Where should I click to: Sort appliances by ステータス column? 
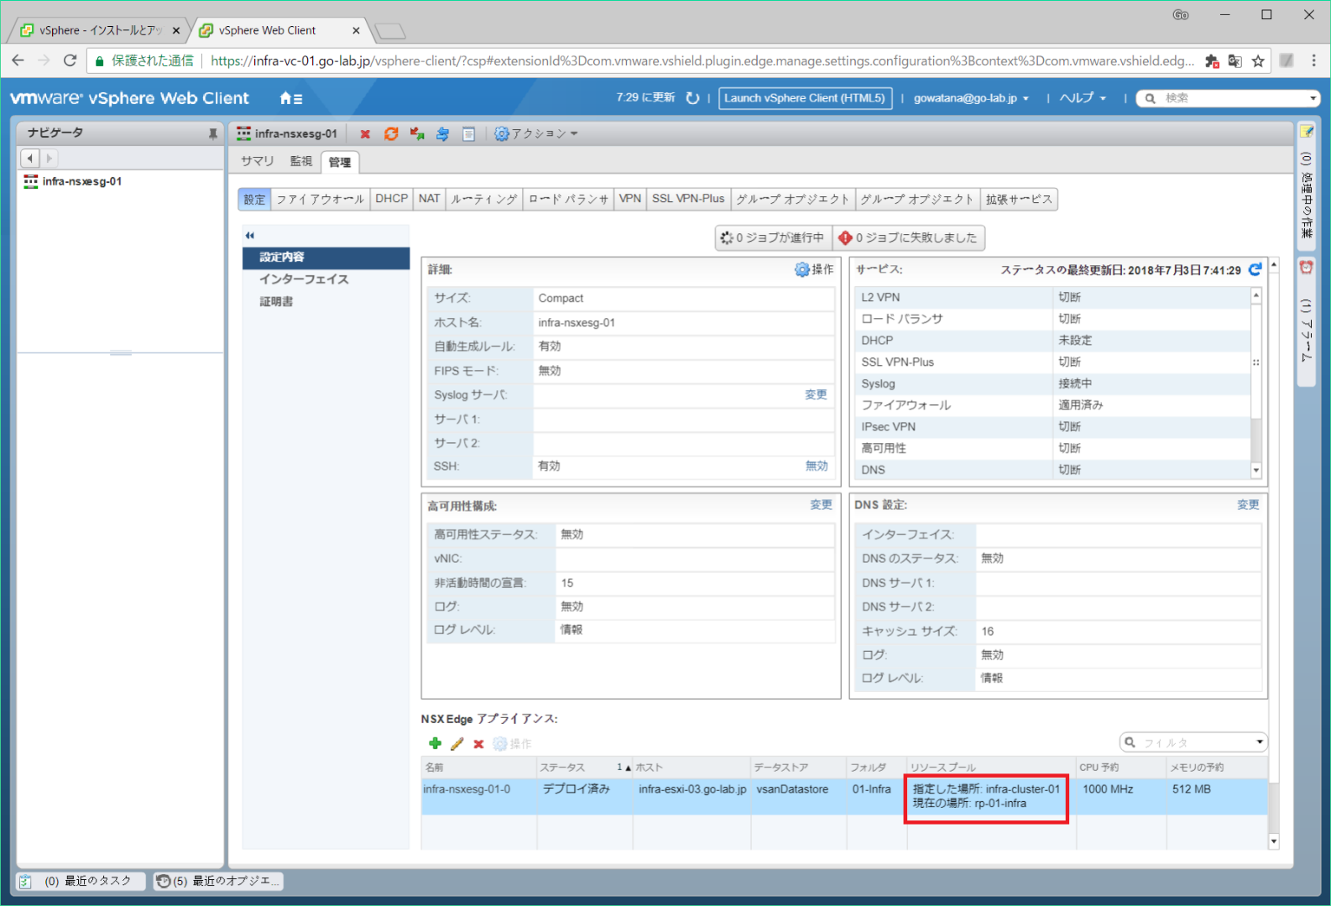click(584, 767)
